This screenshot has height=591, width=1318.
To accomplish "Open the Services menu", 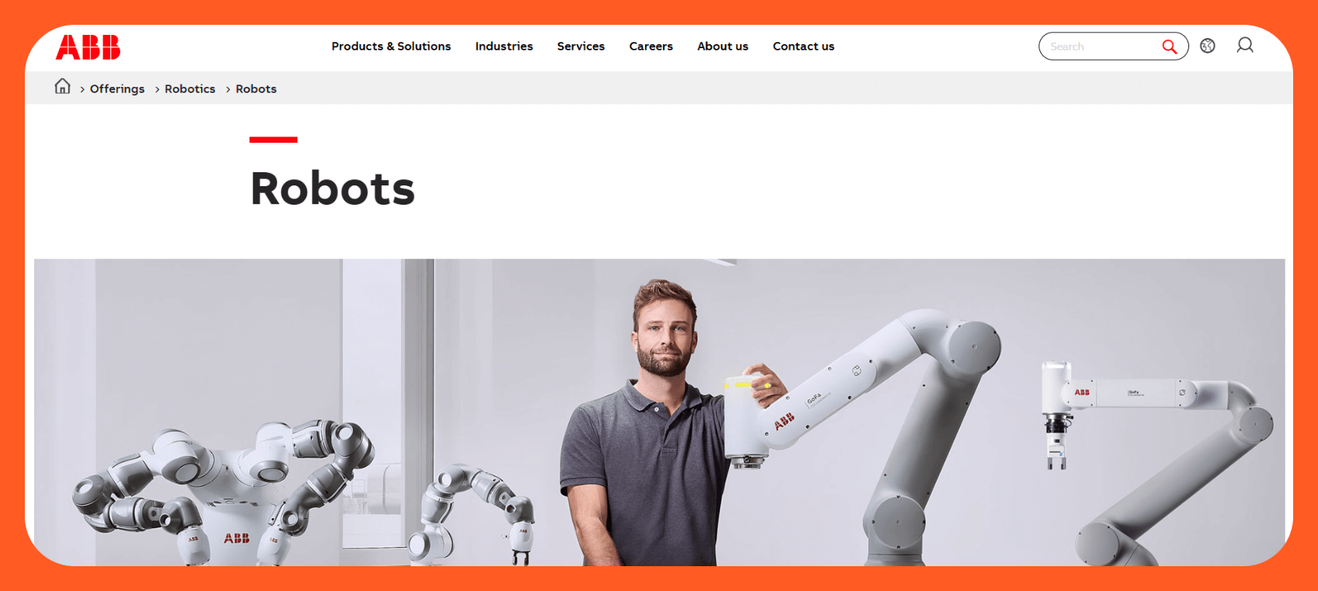I will (581, 47).
